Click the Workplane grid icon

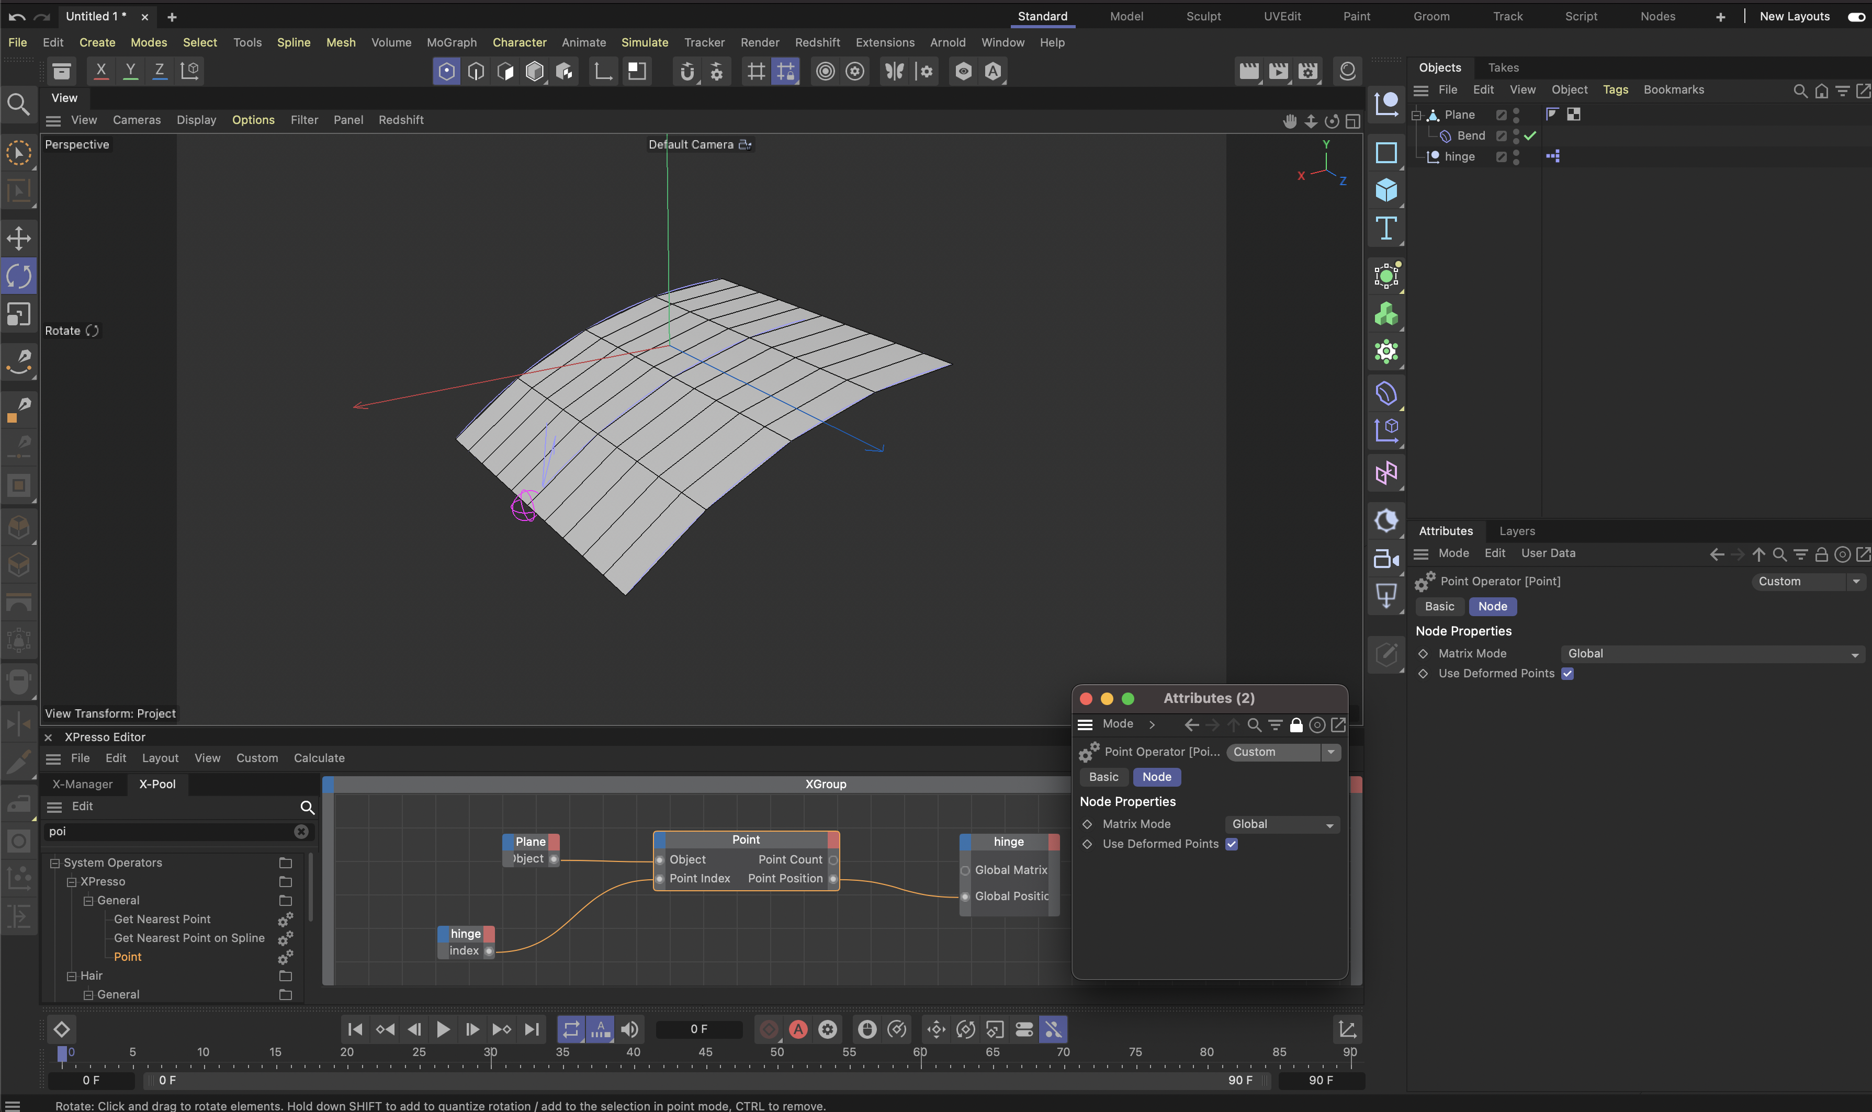click(x=756, y=71)
